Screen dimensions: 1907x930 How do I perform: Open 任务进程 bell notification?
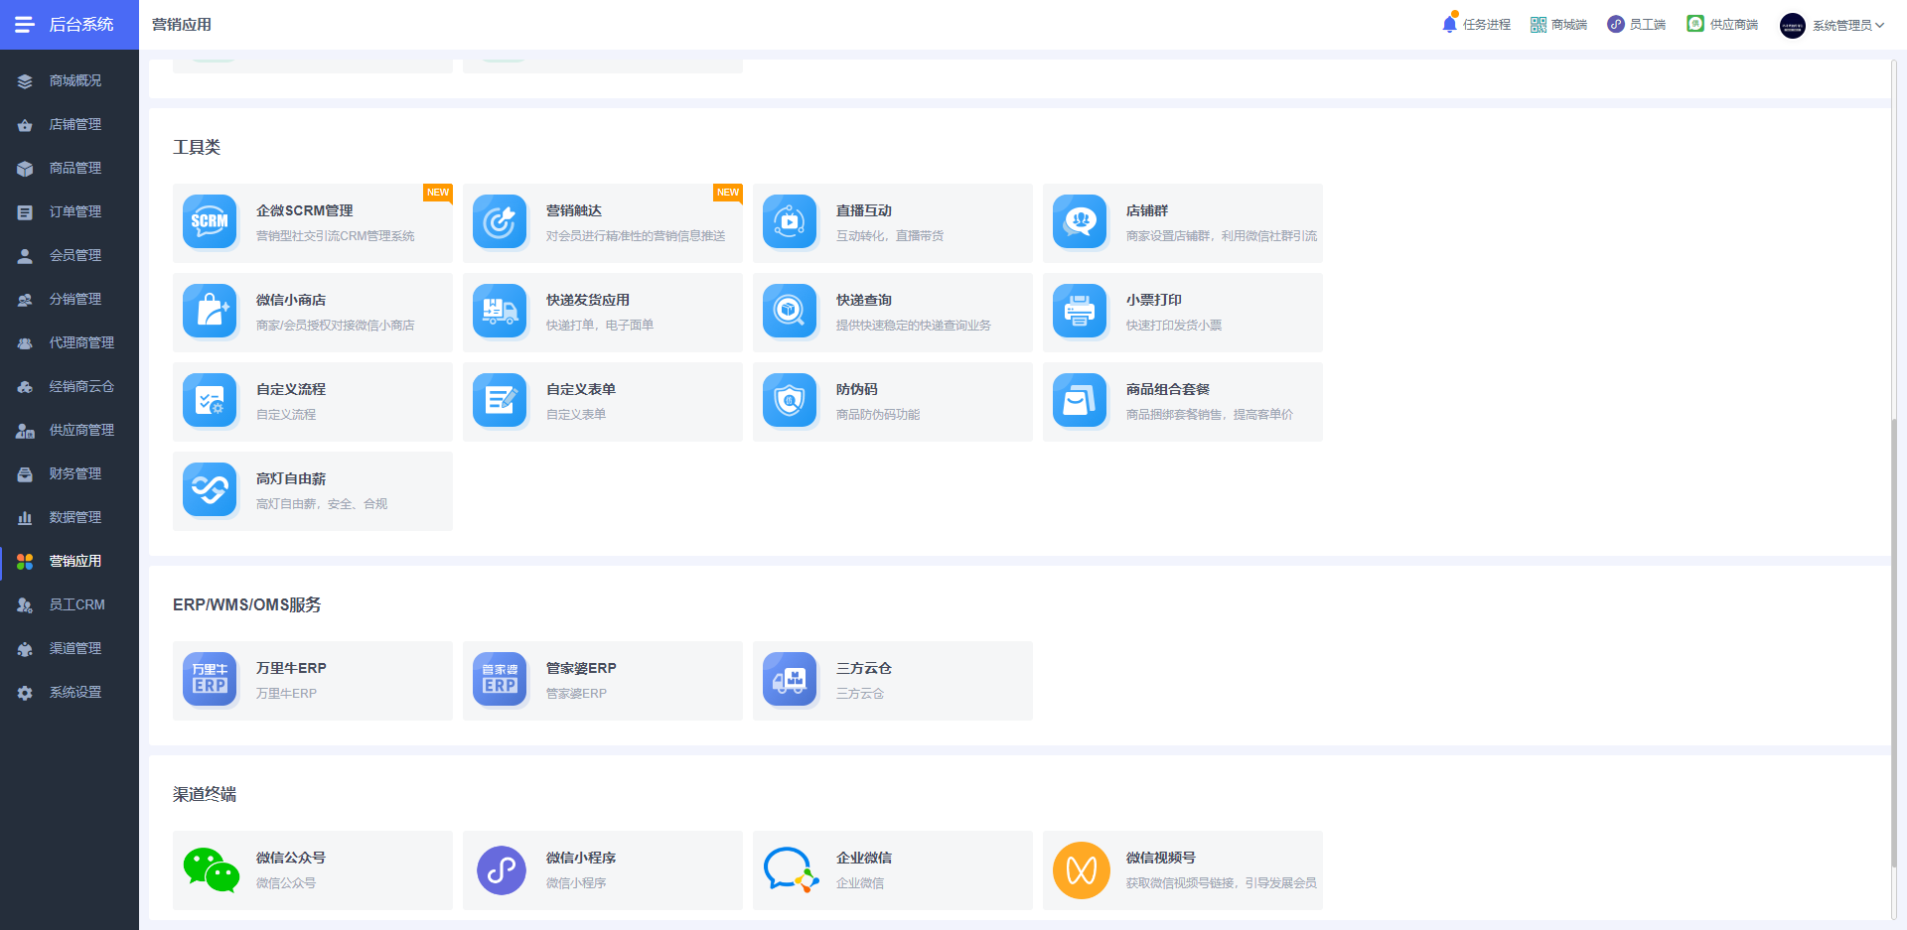[1476, 24]
